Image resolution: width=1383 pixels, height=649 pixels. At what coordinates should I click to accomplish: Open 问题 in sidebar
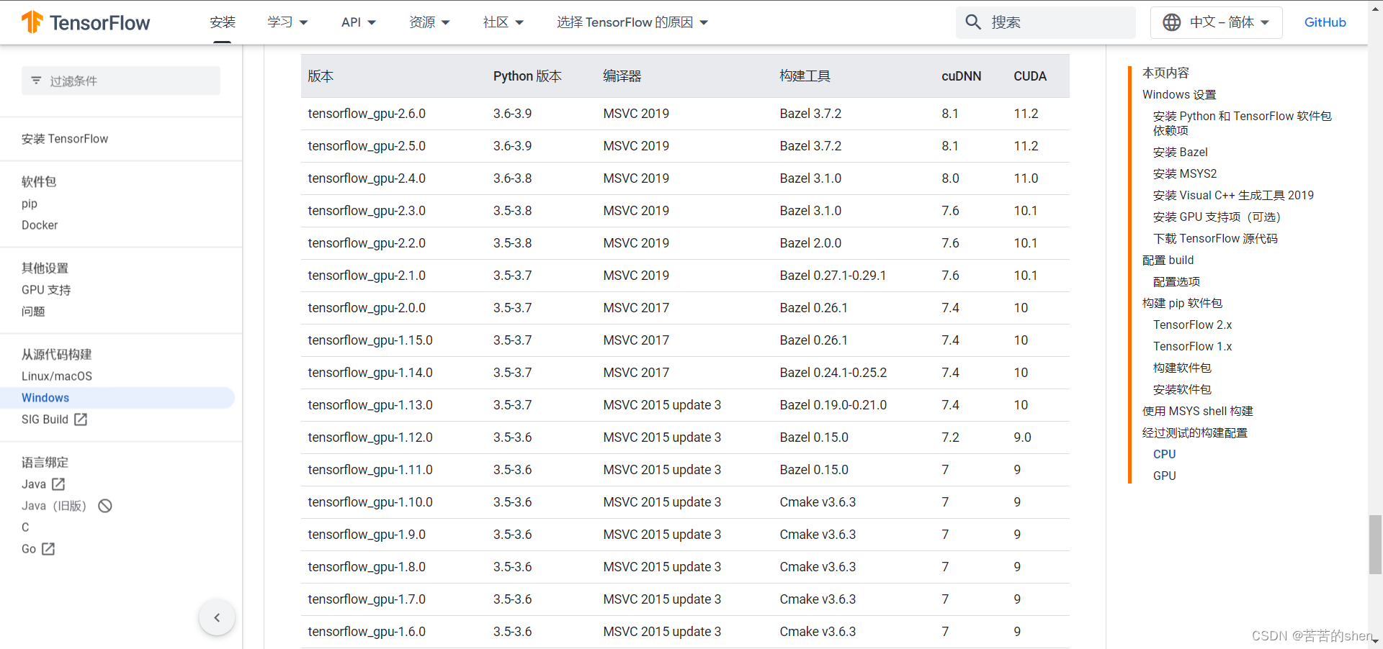[33, 312]
